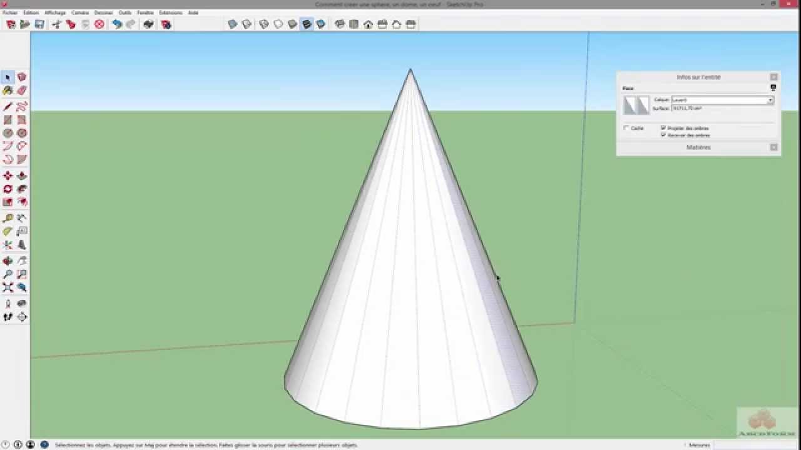801x450 pixels.
Task: Select the Follow Me tool
Action: pos(22,189)
